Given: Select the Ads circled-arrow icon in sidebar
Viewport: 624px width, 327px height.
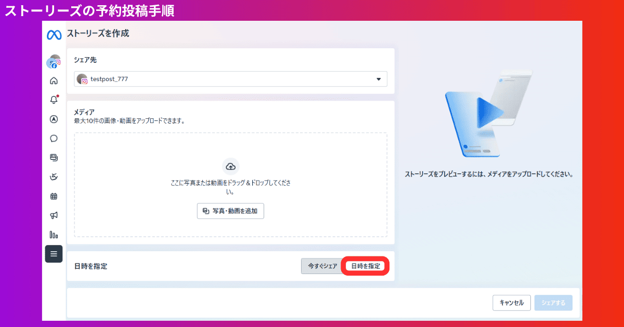Looking at the screenshot, I should coord(54,119).
